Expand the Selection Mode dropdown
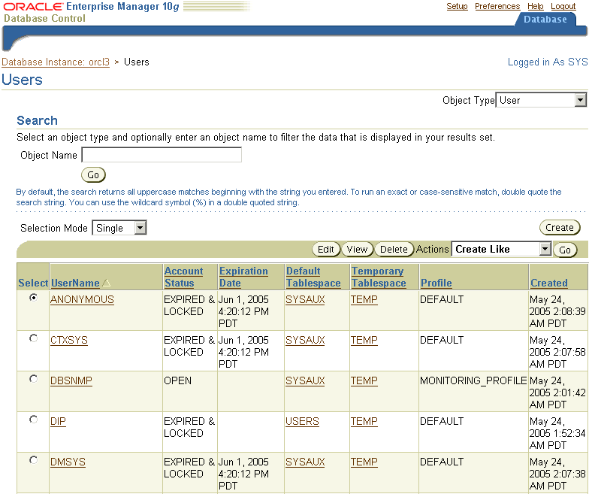 tap(119, 228)
